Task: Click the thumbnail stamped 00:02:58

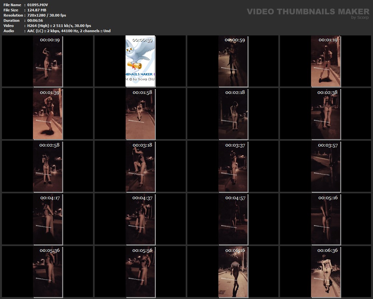Action: 47,166
